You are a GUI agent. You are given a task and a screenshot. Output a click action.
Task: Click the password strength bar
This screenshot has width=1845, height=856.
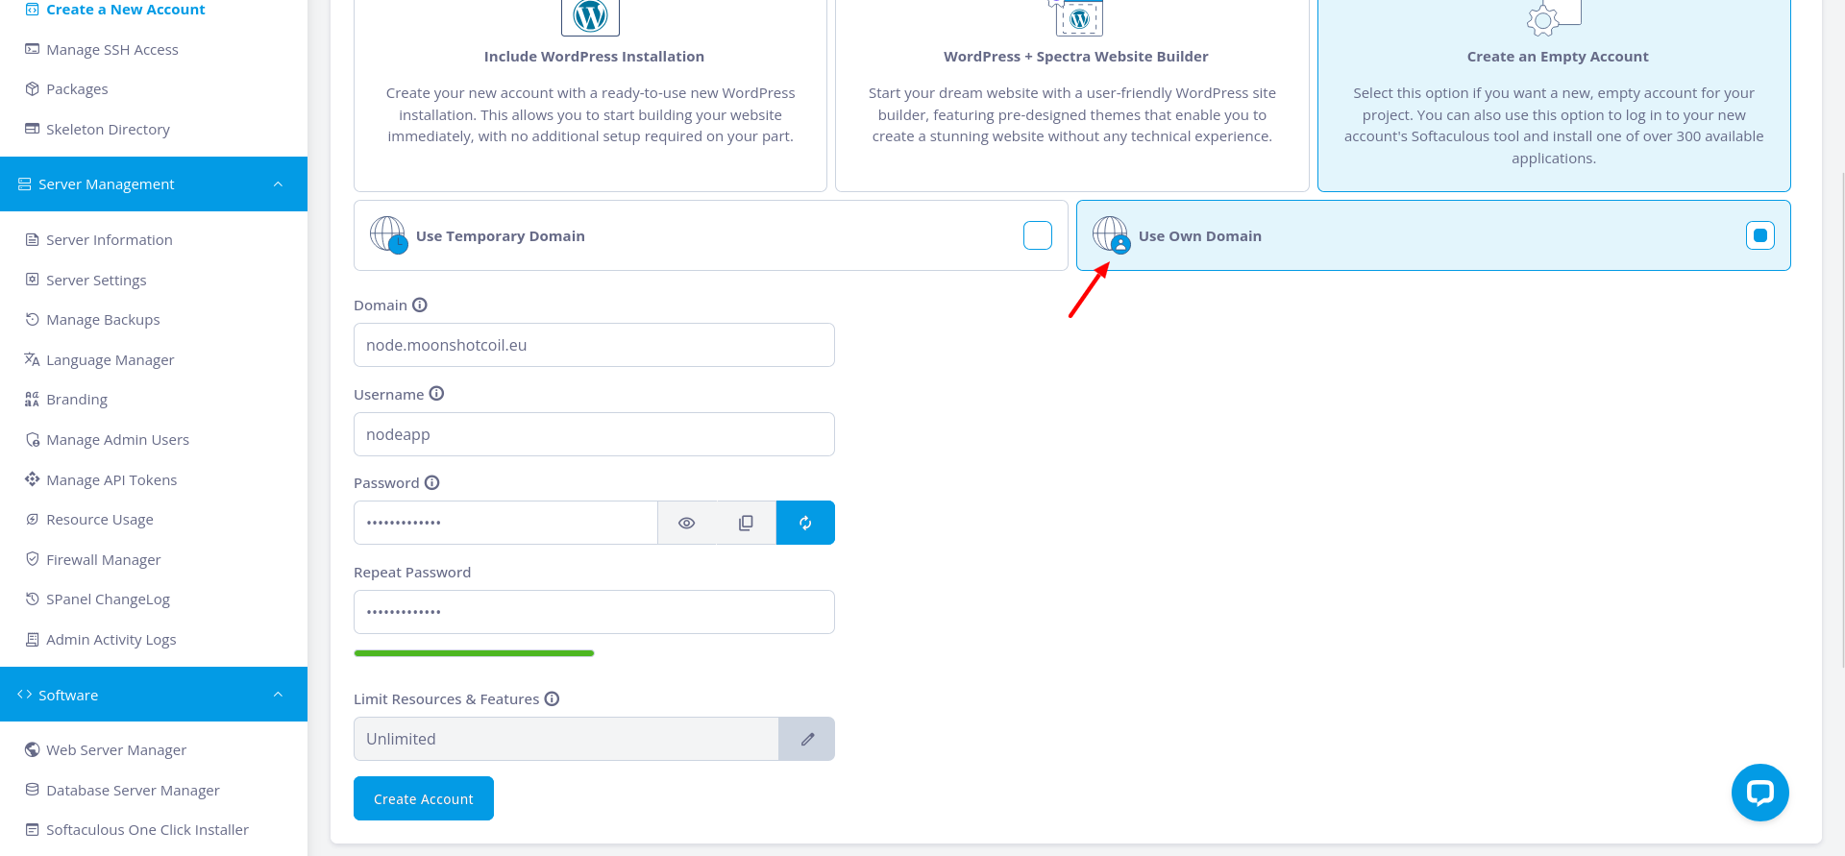coord(474,653)
